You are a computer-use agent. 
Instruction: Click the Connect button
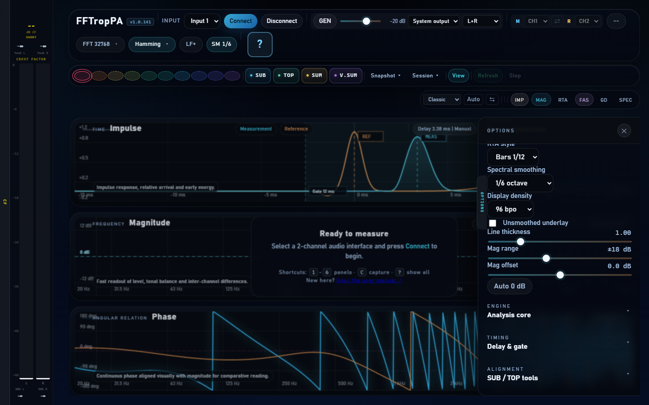241,21
